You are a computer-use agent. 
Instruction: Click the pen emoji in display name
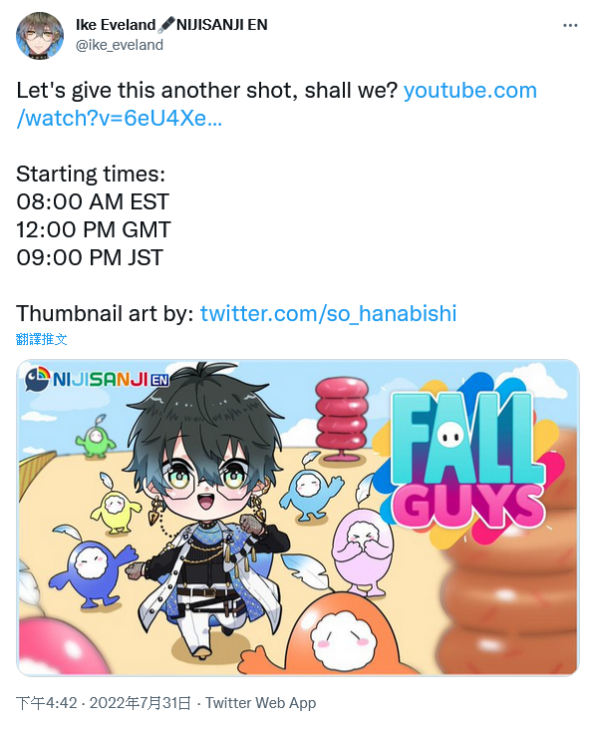[x=165, y=25]
